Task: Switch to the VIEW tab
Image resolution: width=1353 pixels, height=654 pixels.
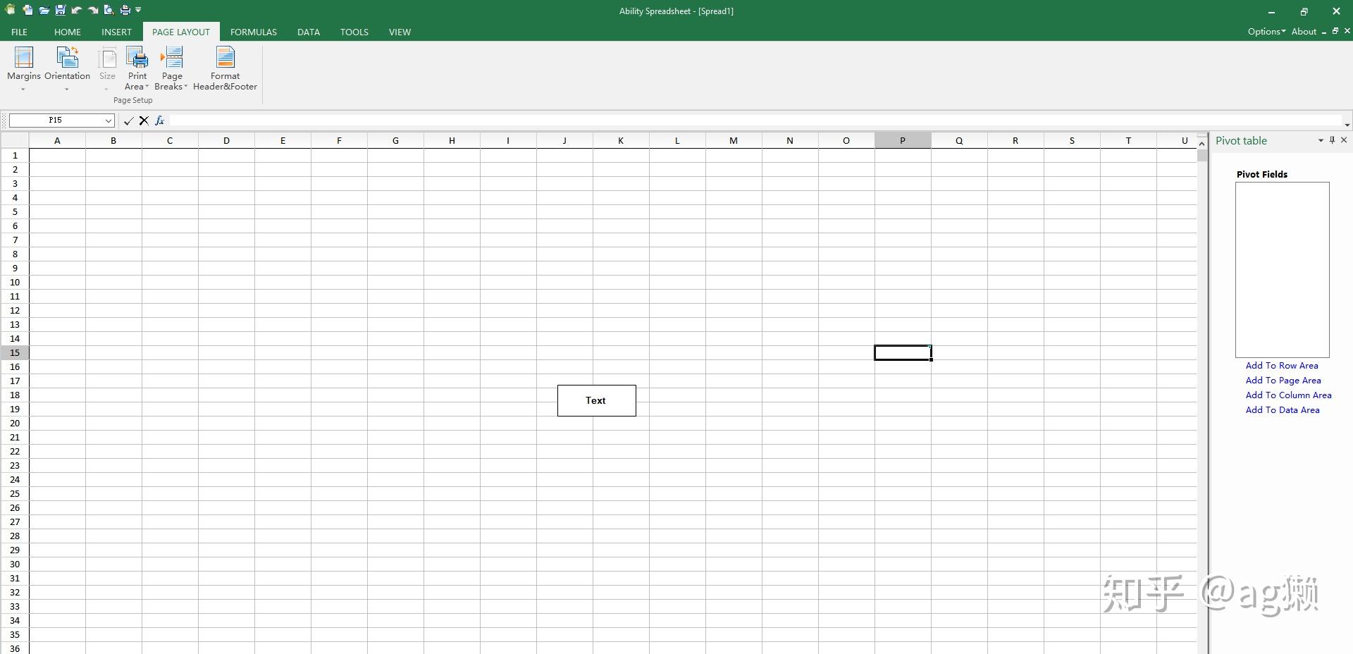Action: click(399, 32)
